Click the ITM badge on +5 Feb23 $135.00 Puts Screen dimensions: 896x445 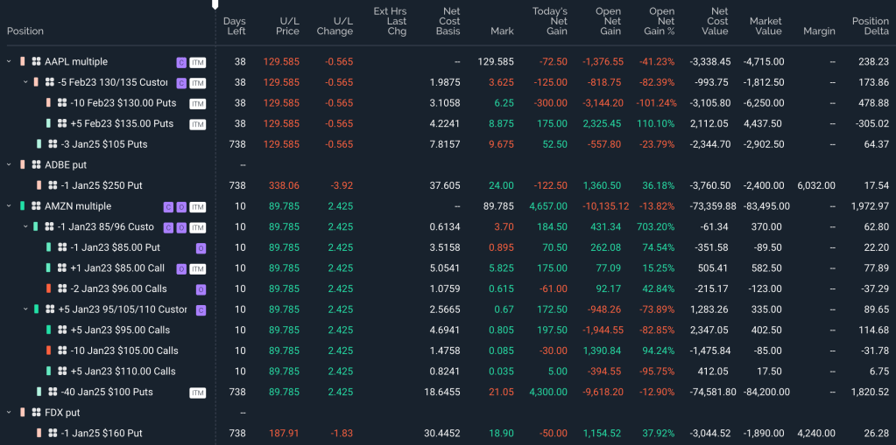click(x=198, y=124)
